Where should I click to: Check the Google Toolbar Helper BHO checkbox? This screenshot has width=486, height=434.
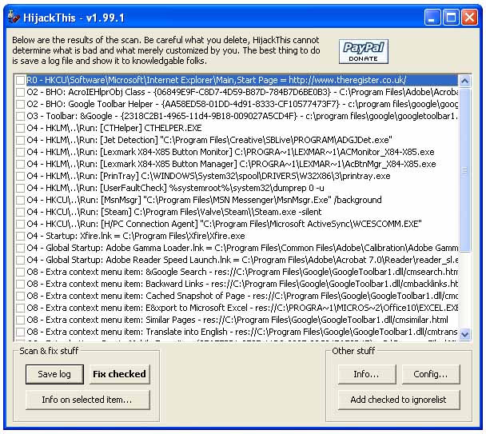[21, 104]
